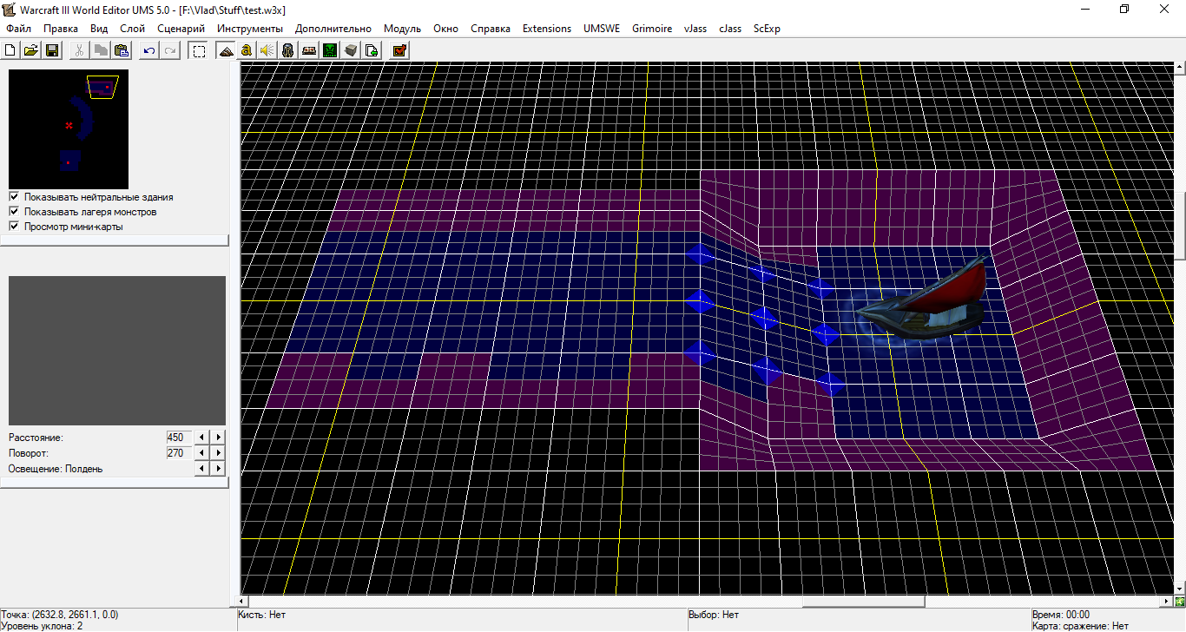
Task: Uncheck 'Показывать нейтральные здания' checkbox
Action: [x=14, y=197]
